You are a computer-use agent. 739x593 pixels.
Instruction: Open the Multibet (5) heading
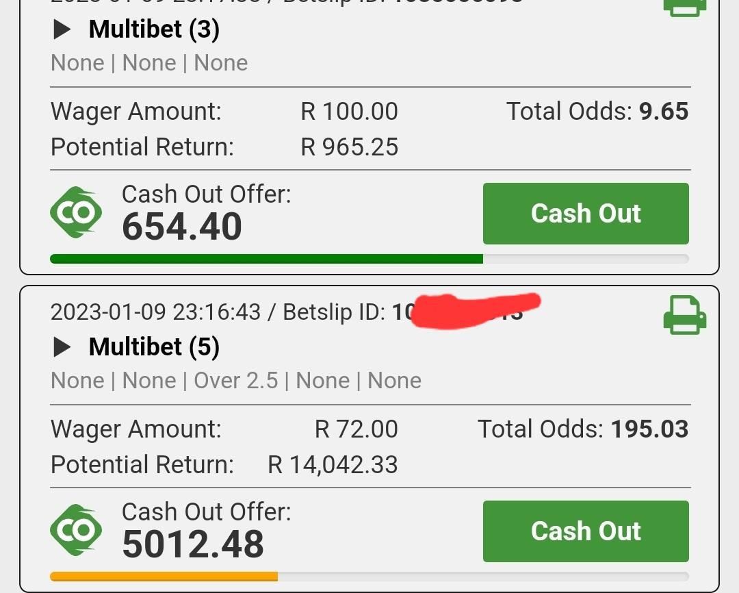pos(154,347)
